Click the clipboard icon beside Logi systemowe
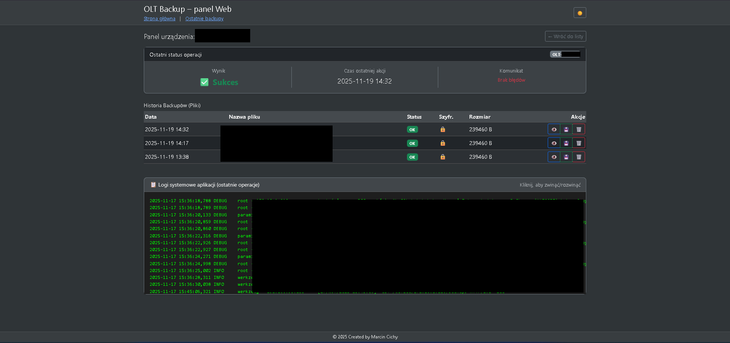Screen dimensions: 730x343 tap(153, 185)
